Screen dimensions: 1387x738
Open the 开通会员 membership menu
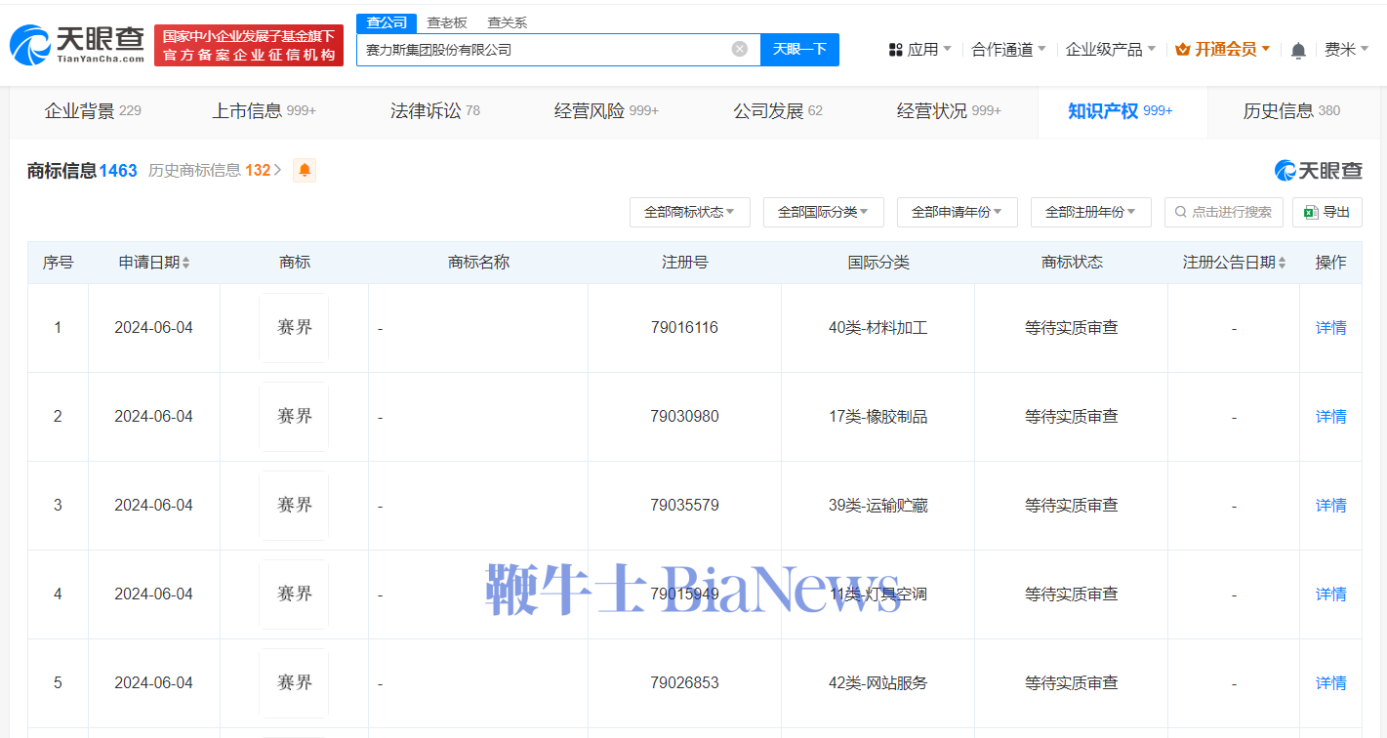1222,50
